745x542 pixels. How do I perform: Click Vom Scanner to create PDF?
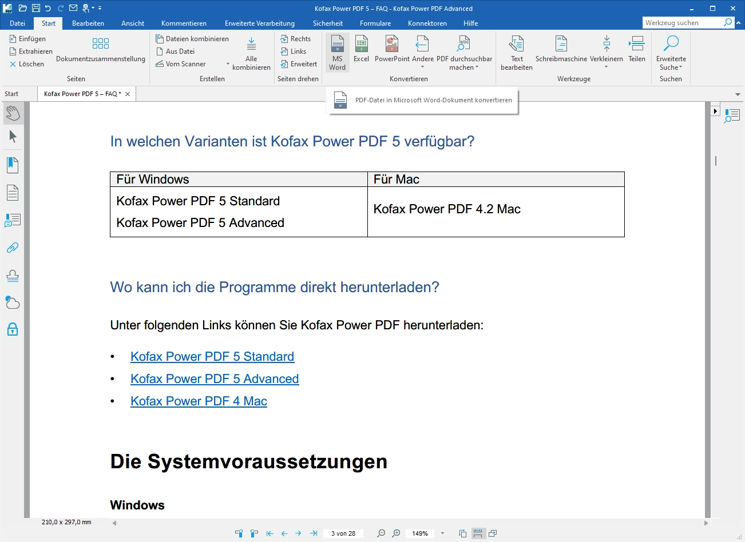pos(181,64)
